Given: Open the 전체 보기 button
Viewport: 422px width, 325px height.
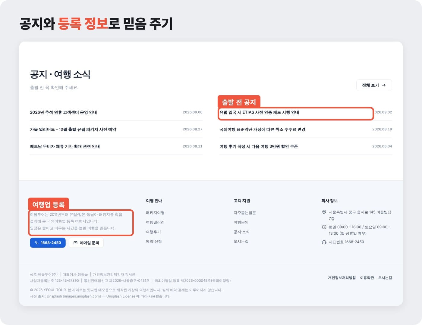Looking at the screenshot, I should pyautogui.click(x=374, y=85).
